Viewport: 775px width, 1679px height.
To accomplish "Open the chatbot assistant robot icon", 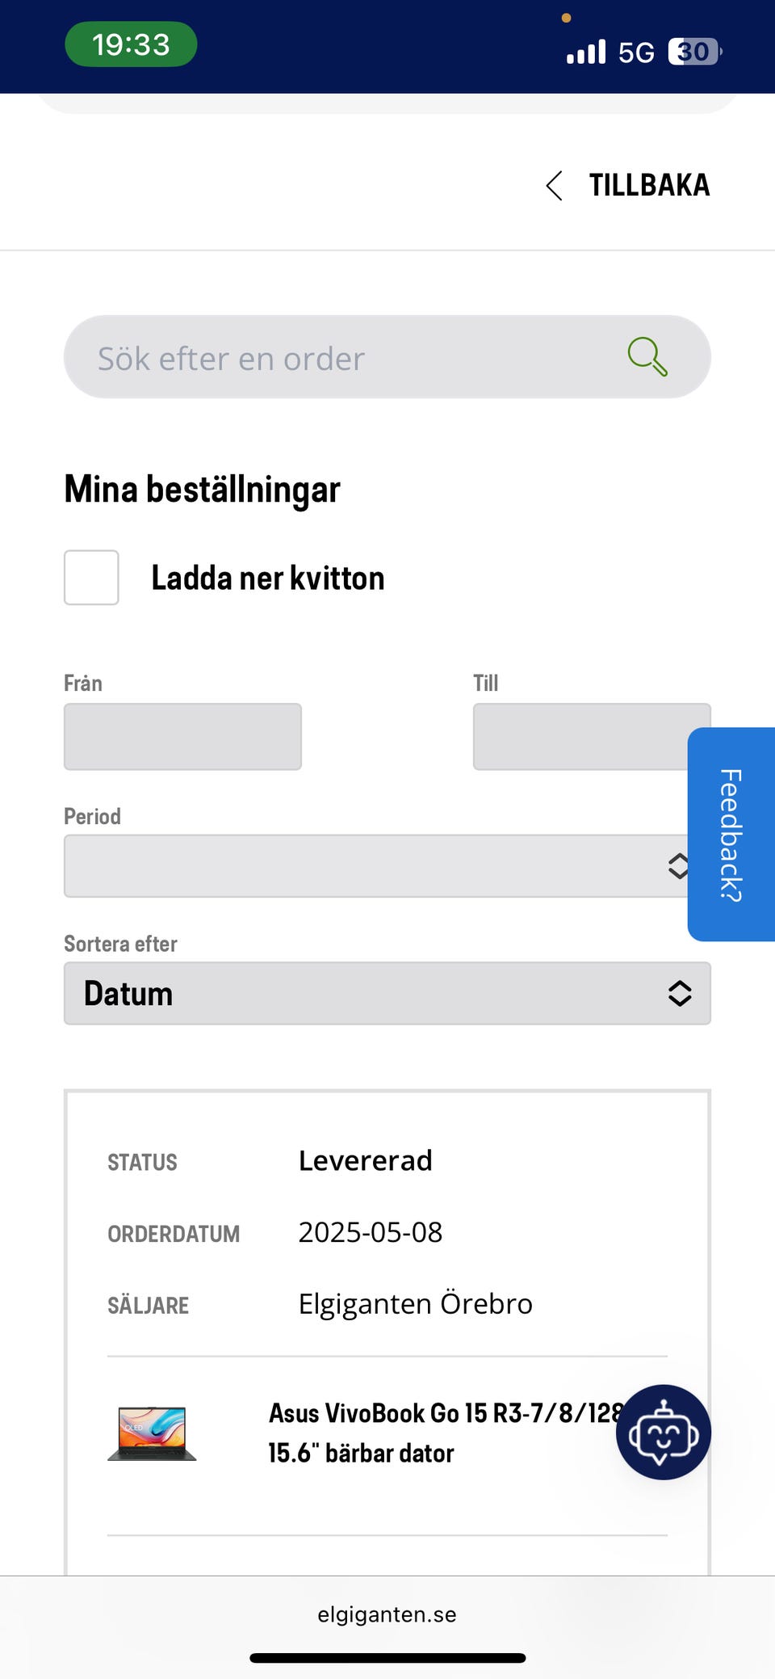I will pos(663,1433).
